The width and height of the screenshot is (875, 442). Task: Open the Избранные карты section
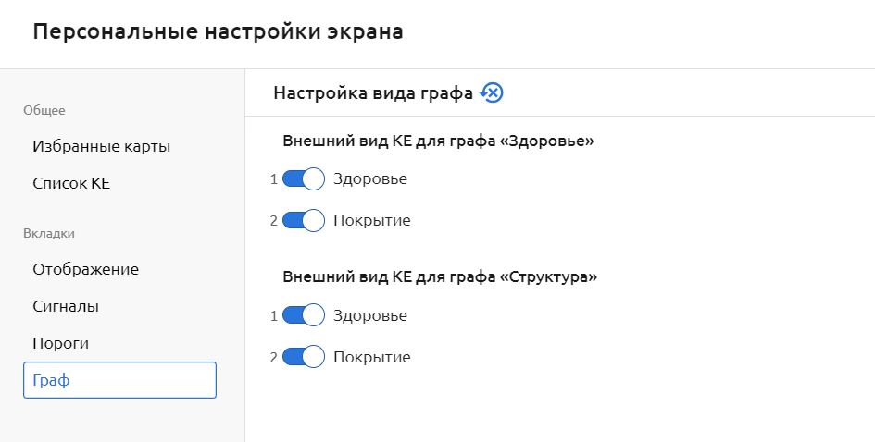pos(101,146)
